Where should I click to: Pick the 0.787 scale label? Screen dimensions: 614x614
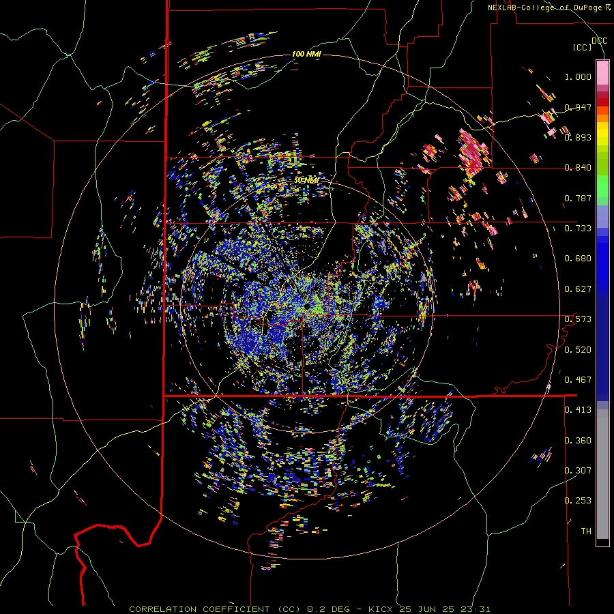coord(578,198)
